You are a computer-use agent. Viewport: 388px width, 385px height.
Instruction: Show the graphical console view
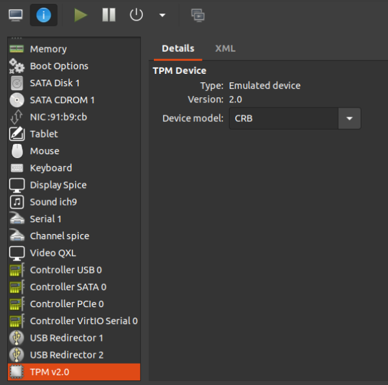point(16,15)
